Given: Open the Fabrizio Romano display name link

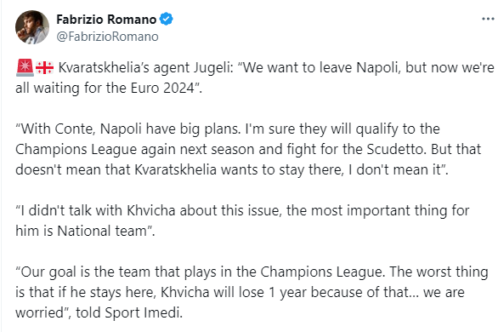Looking at the screenshot, I should coord(106,20).
